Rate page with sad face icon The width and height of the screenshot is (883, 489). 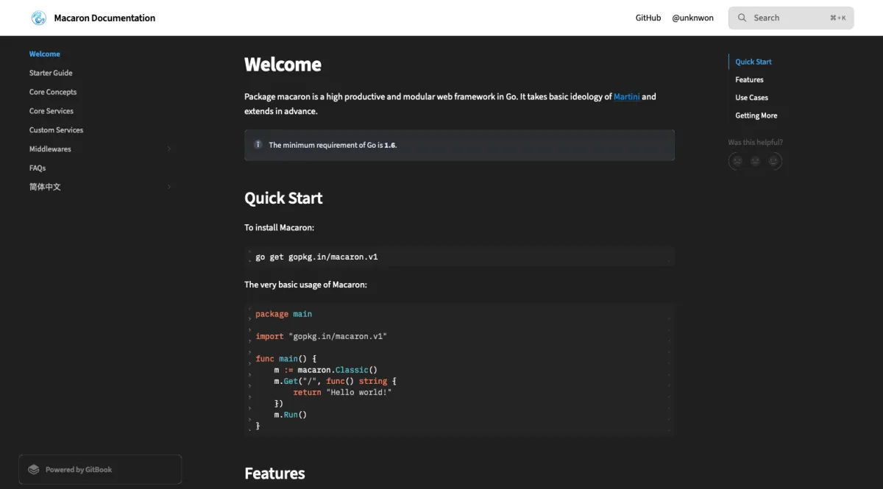click(736, 161)
